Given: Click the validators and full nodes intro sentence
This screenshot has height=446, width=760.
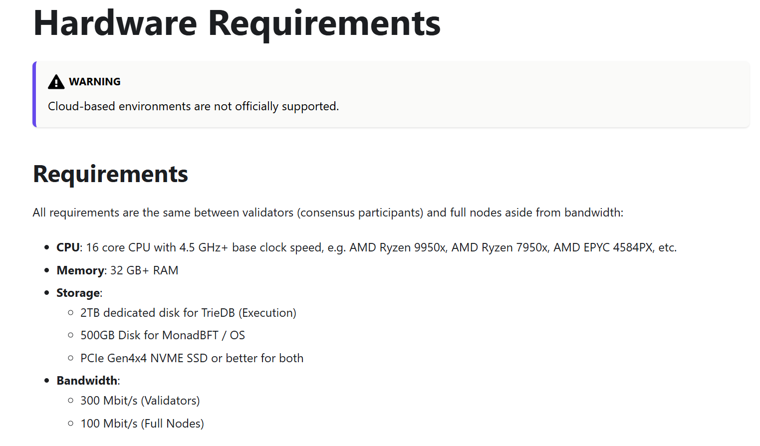Looking at the screenshot, I should click(328, 213).
